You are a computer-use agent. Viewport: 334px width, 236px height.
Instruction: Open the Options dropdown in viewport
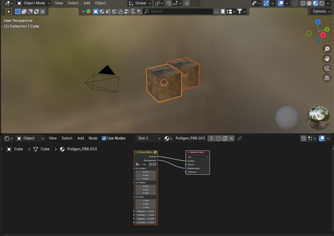click(321, 11)
